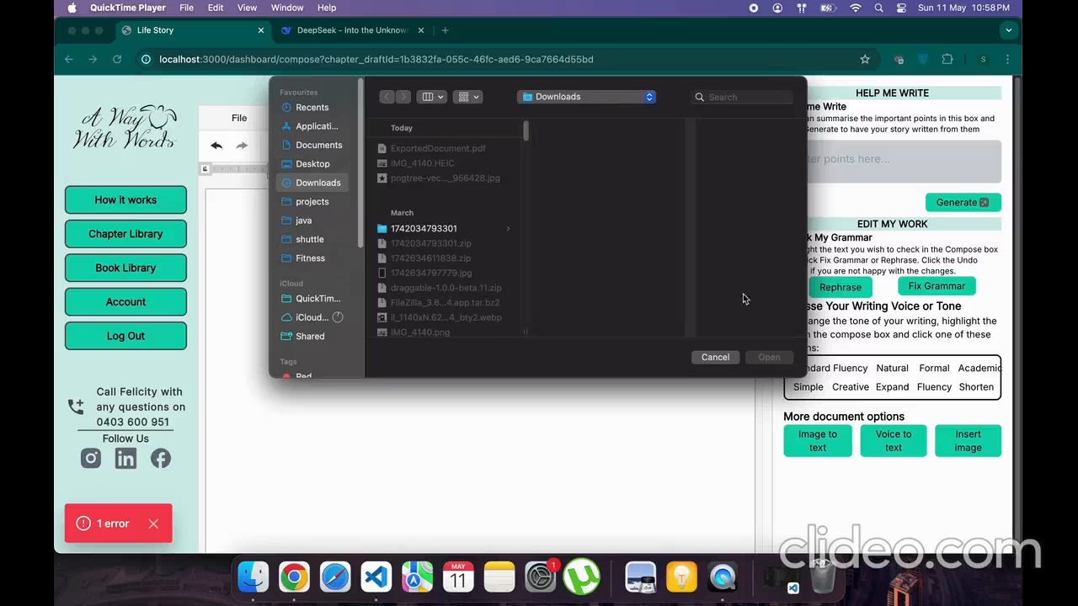Bookmark page with the star icon
The height and width of the screenshot is (606, 1078).
(x=865, y=60)
